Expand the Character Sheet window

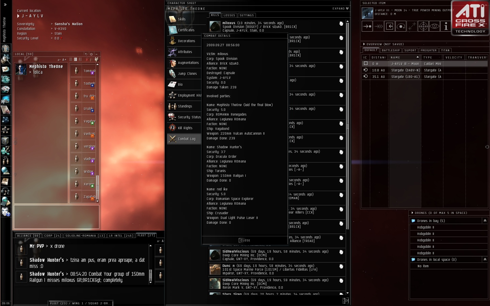pyautogui.click(x=341, y=8)
